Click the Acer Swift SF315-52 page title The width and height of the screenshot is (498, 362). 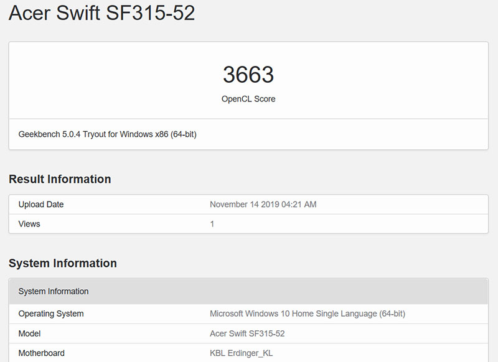click(x=101, y=13)
